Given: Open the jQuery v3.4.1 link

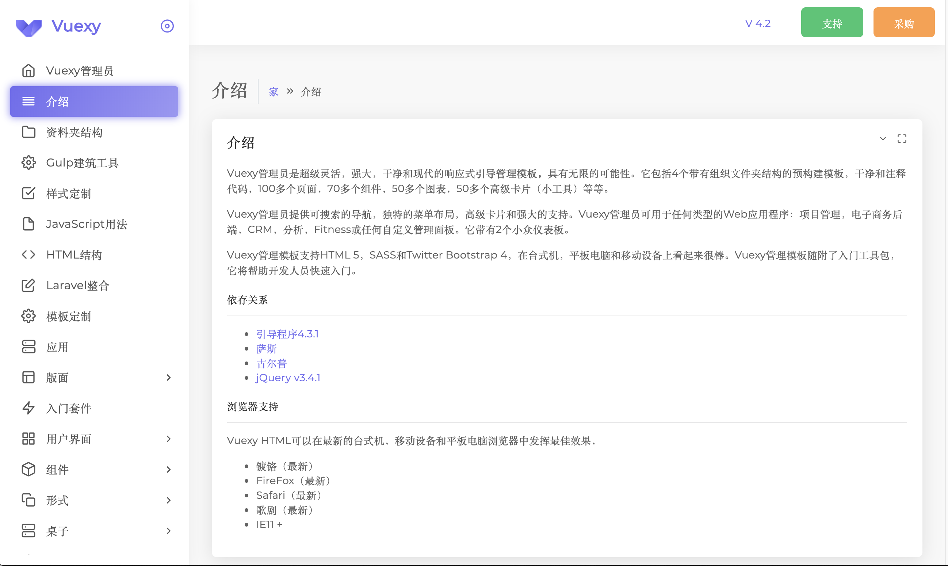Looking at the screenshot, I should click(x=288, y=378).
